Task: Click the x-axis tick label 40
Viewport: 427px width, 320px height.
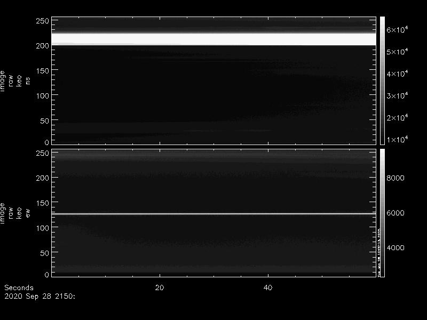Action: 268,288
